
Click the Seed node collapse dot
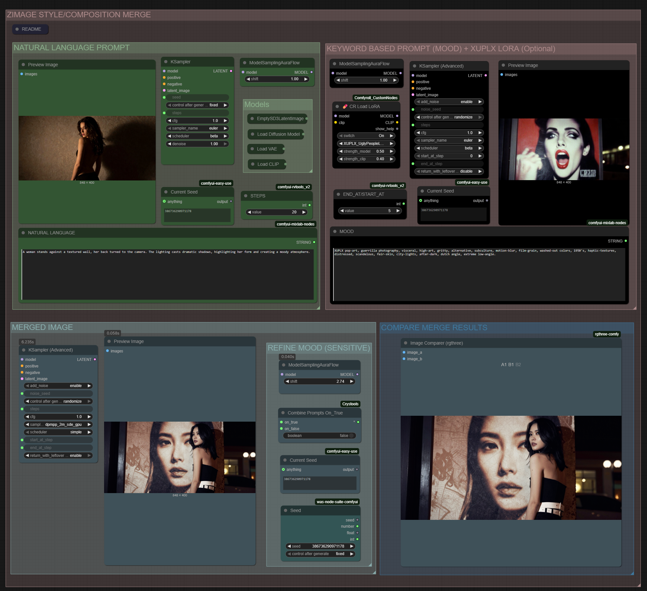[x=285, y=510]
